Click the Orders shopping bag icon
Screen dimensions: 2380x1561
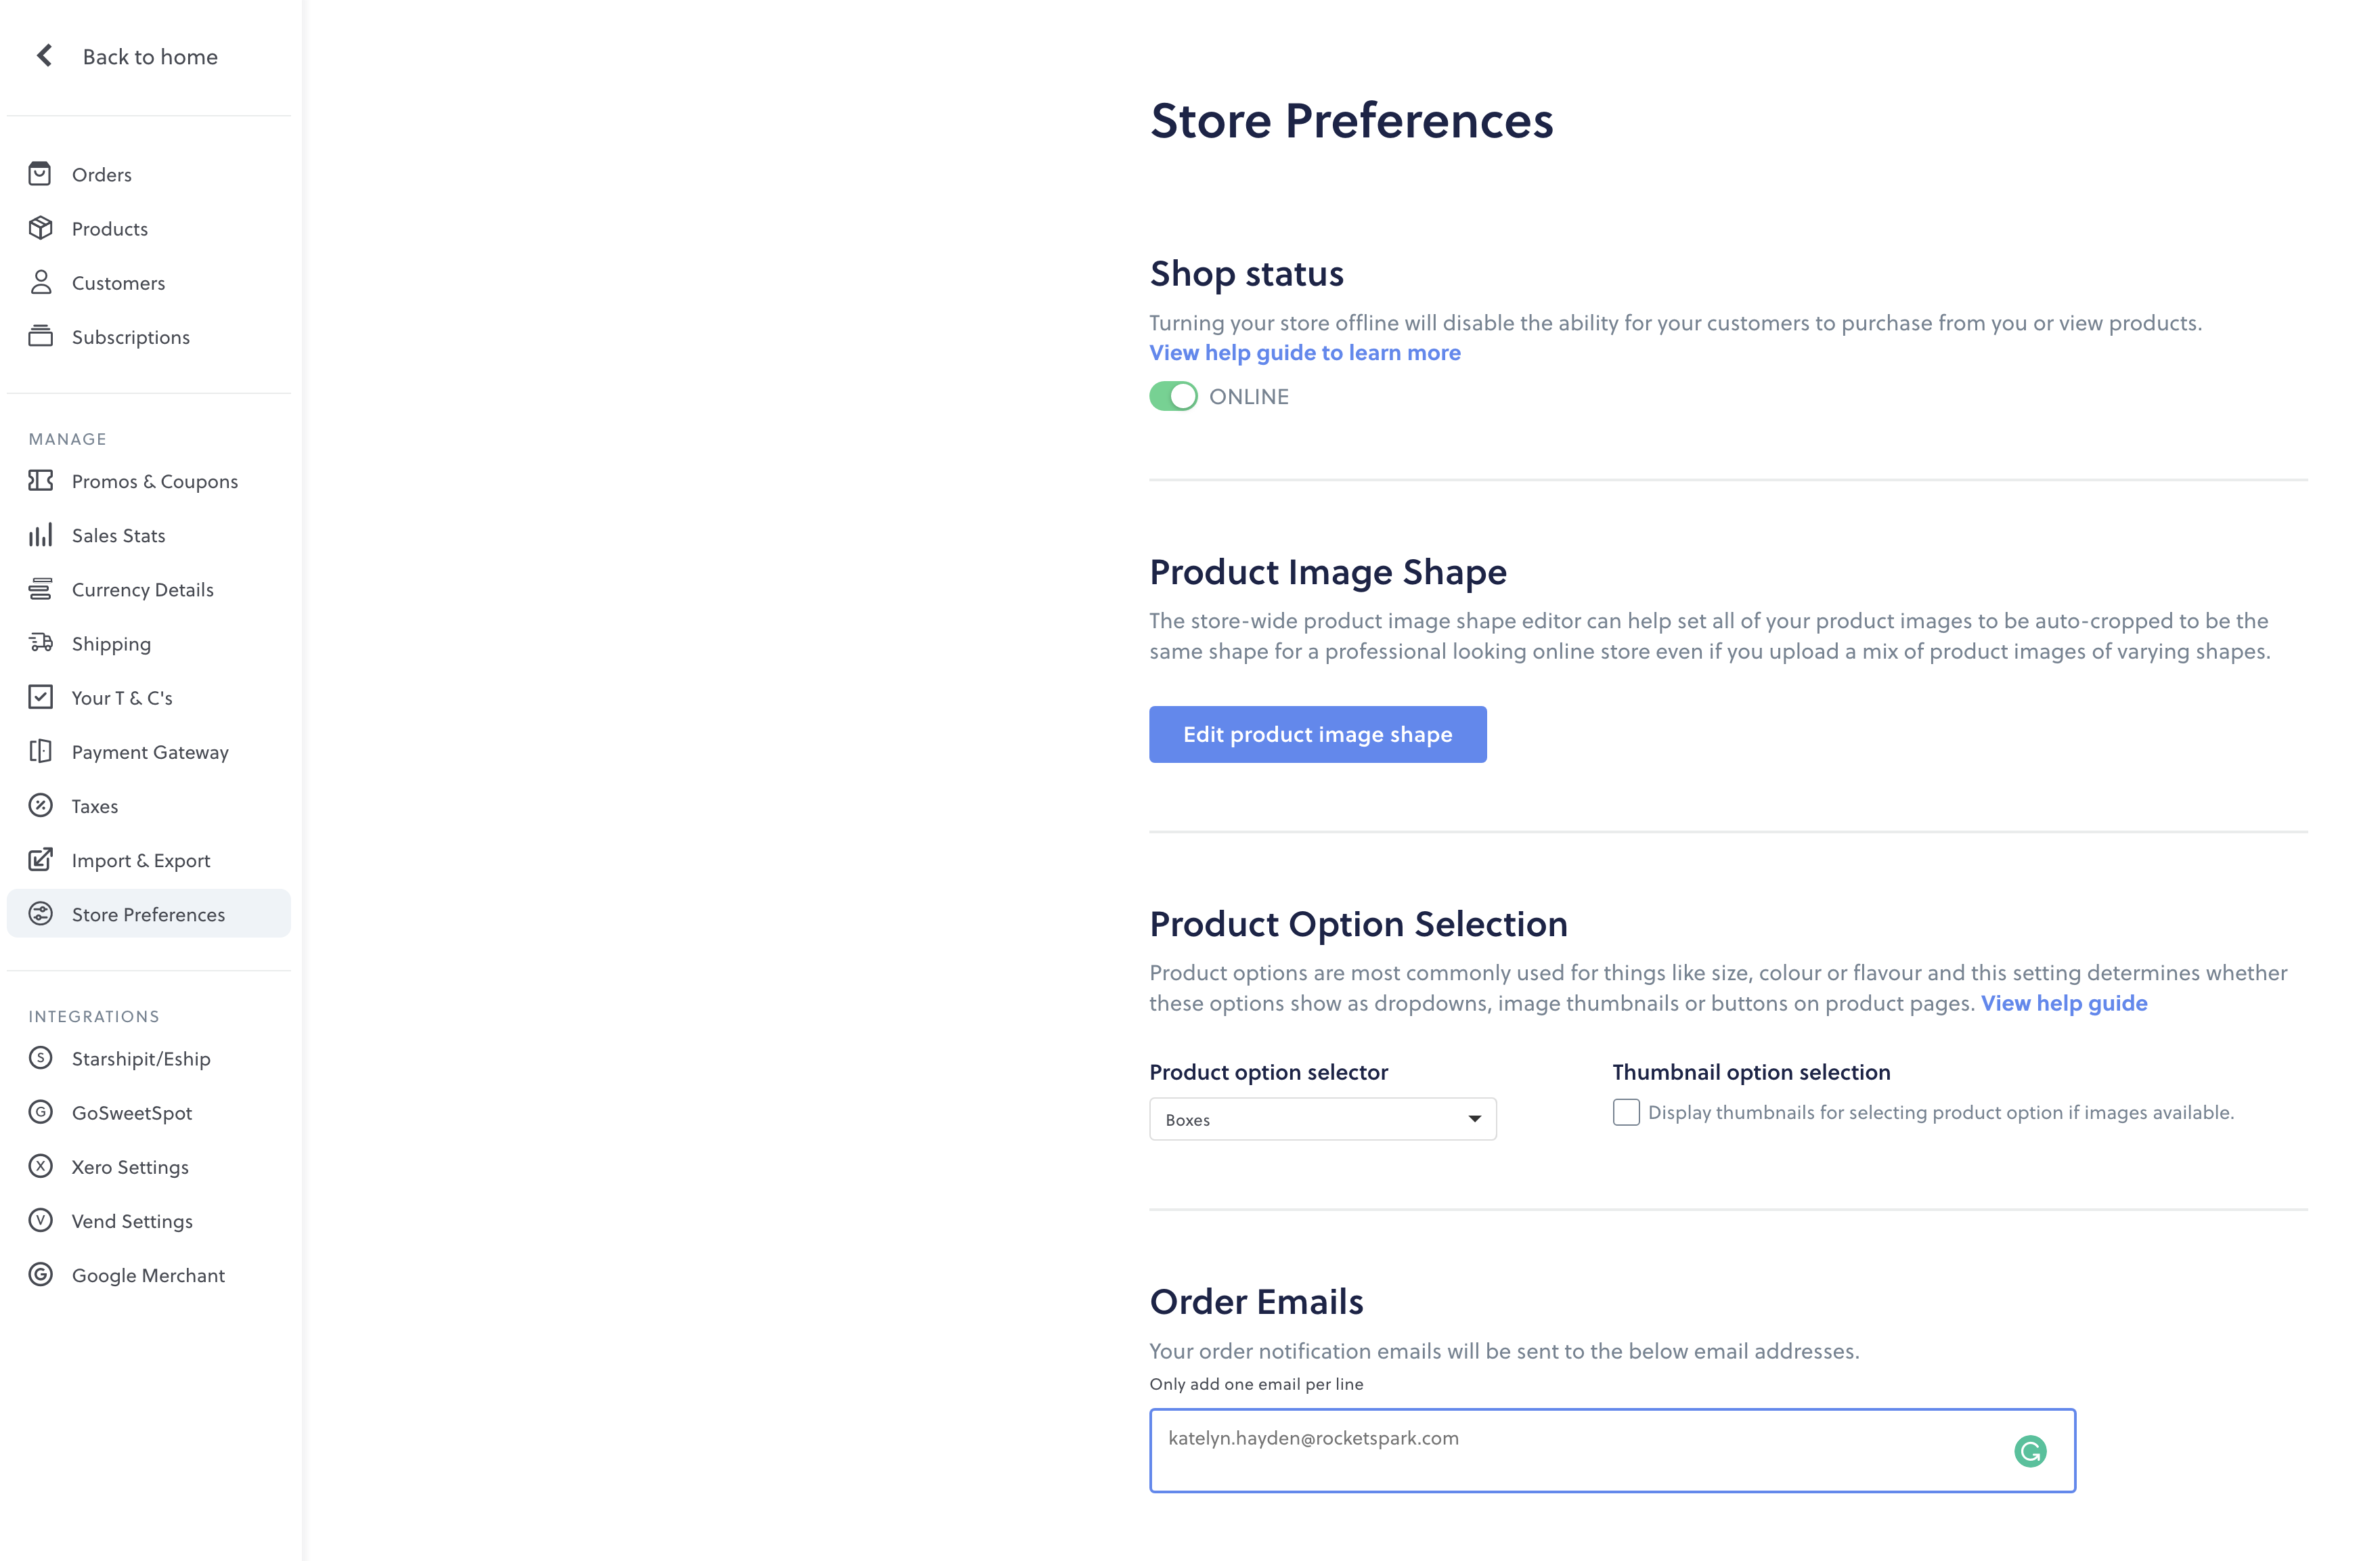(40, 174)
